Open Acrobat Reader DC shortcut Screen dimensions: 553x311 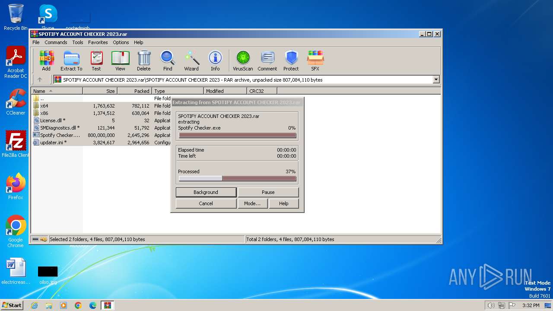click(16, 62)
